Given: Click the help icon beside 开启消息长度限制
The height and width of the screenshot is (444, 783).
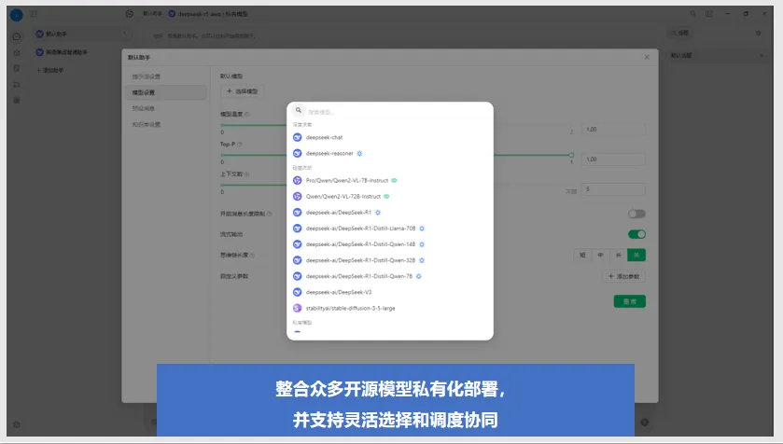Looking at the screenshot, I should [270, 214].
